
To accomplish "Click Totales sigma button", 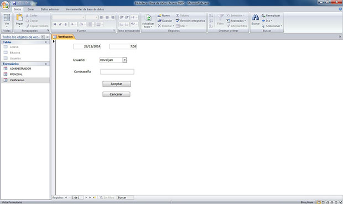I will point(183,15).
